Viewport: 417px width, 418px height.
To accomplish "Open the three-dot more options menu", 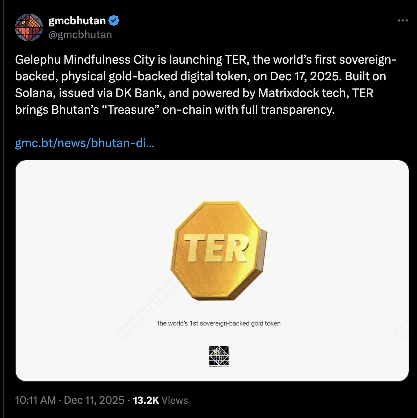I will (403, 20).
